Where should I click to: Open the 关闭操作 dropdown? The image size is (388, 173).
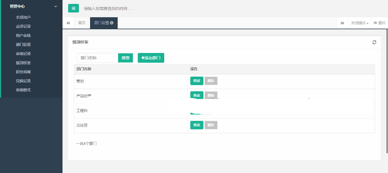click(x=359, y=23)
